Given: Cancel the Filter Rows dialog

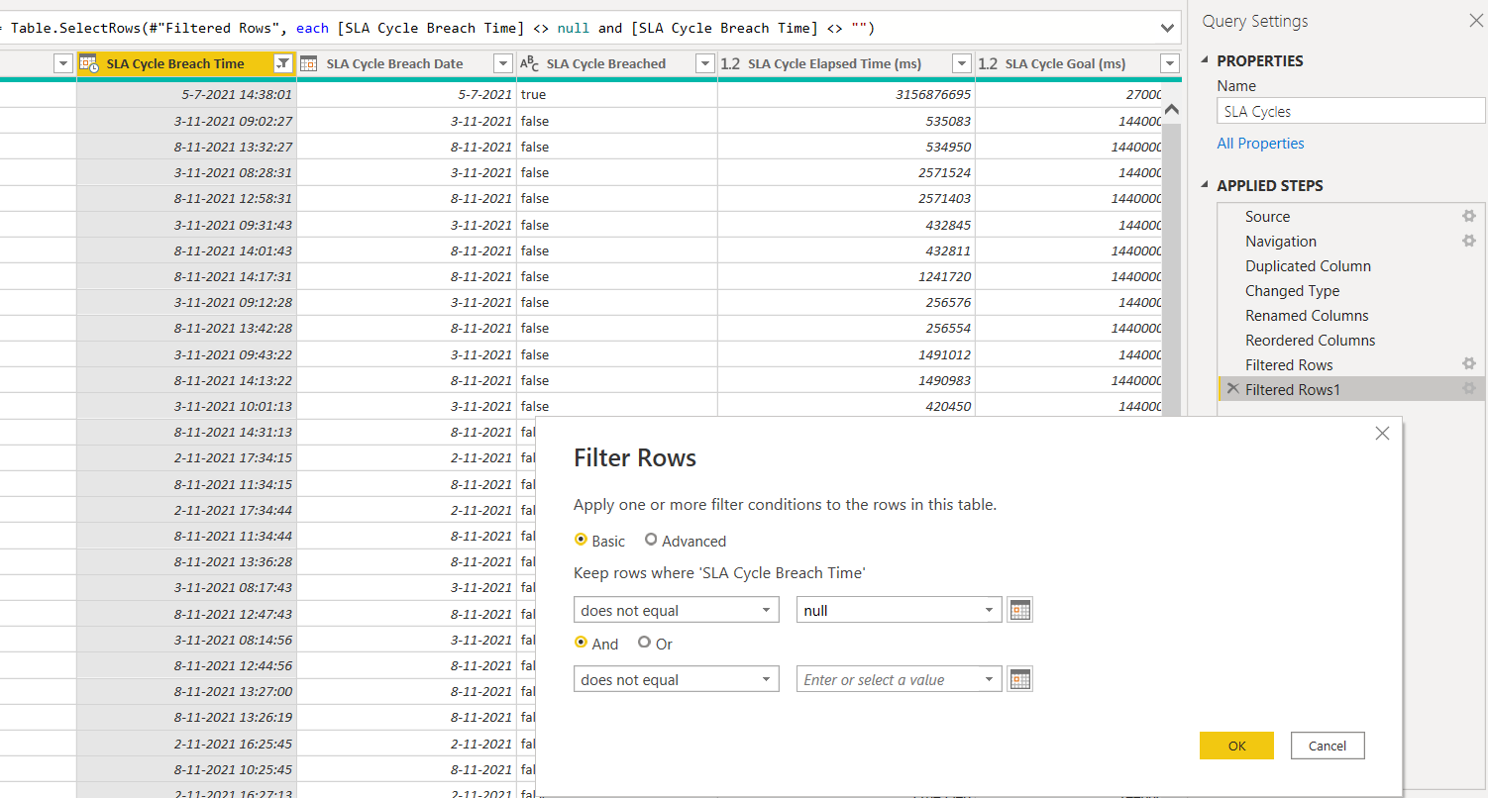Looking at the screenshot, I should click(1328, 746).
